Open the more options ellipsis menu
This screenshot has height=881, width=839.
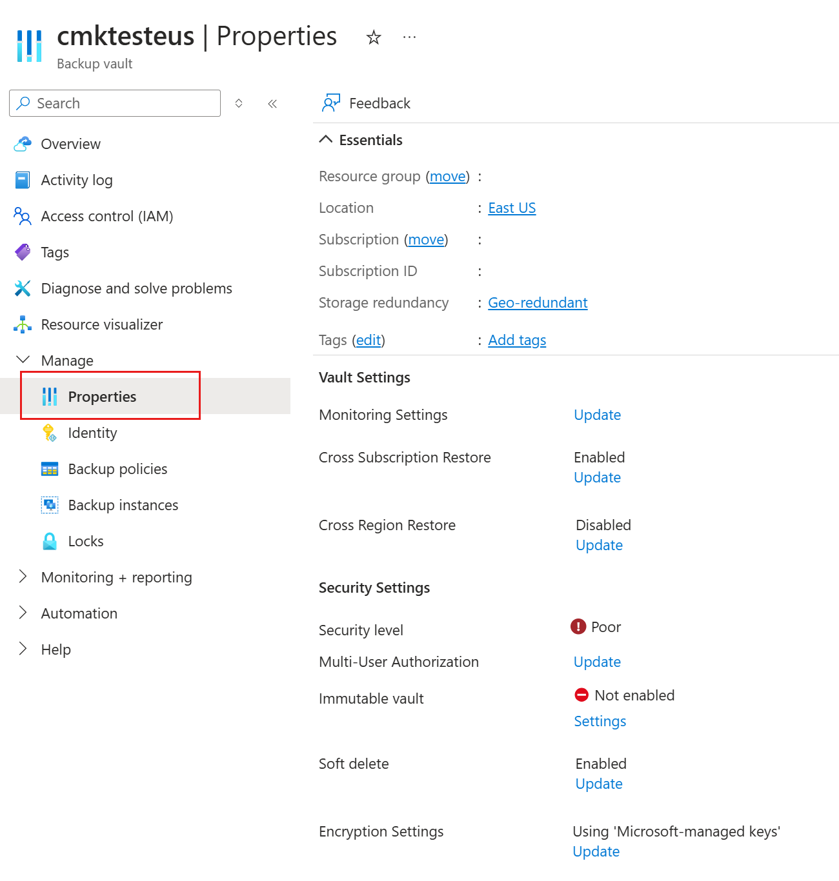click(x=409, y=37)
